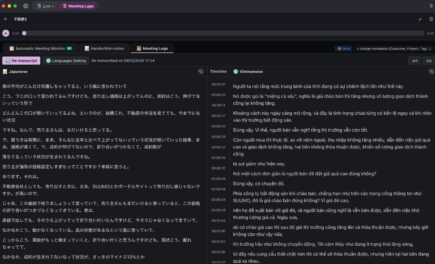
Task: Jump to timeline marker 00:00:54
Action: click(x=218, y=200)
